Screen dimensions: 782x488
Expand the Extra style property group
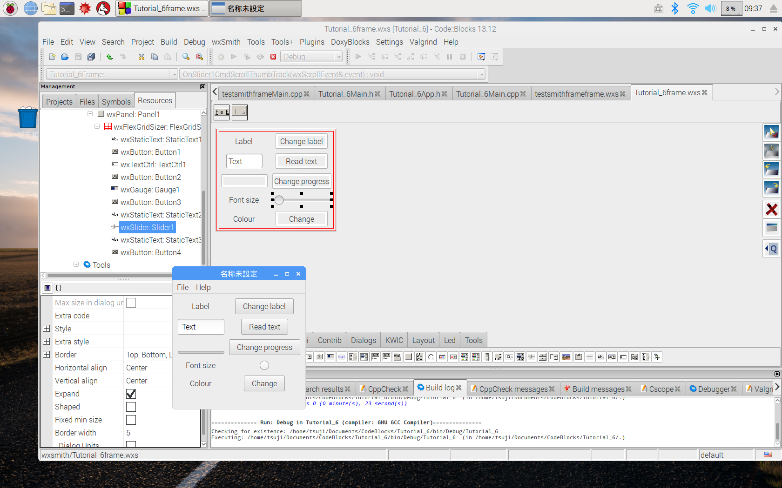tap(47, 342)
